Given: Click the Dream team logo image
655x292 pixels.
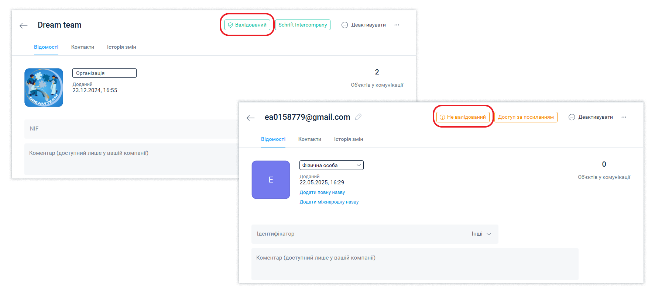Looking at the screenshot, I should coord(44,88).
